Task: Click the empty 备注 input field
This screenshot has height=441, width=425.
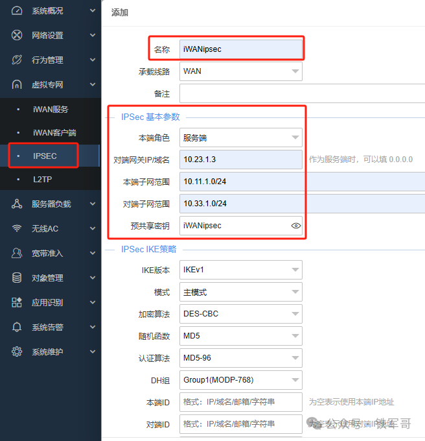Action: [x=303, y=93]
